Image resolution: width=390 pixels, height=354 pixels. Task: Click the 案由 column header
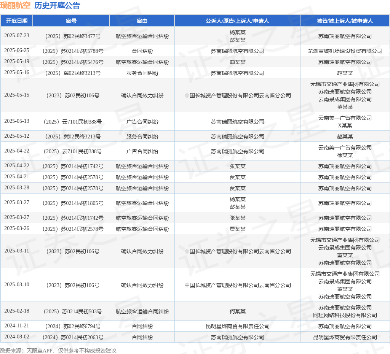click(x=142, y=21)
